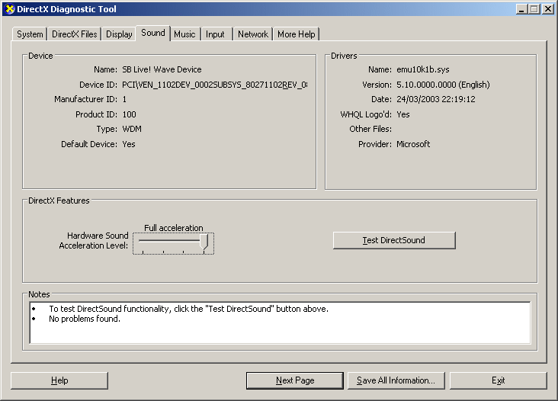This screenshot has width=558, height=401.
Task: Click driver version 5.10.0000.0000 (English)
Action: pyautogui.click(x=443, y=85)
